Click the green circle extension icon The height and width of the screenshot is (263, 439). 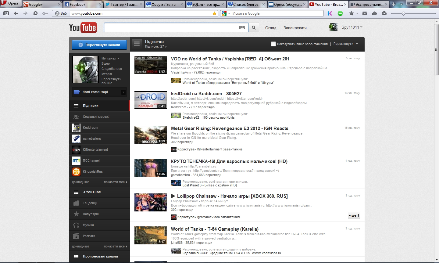pyautogui.click(x=340, y=13)
